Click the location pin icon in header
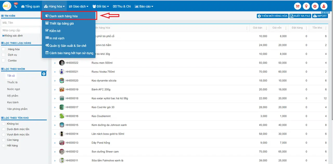This screenshot has height=164, width=333. click(306, 6)
